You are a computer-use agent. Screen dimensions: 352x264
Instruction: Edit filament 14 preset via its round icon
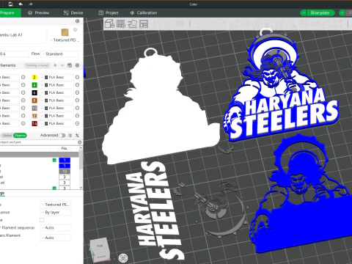point(77,123)
